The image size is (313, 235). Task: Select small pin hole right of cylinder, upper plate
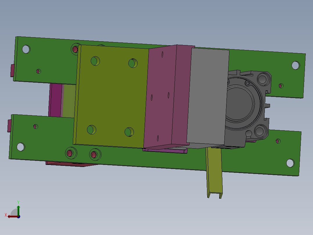[281, 86]
